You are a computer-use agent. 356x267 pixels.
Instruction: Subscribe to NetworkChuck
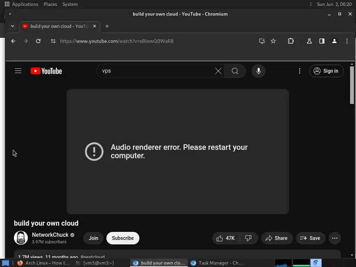(x=123, y=238)
